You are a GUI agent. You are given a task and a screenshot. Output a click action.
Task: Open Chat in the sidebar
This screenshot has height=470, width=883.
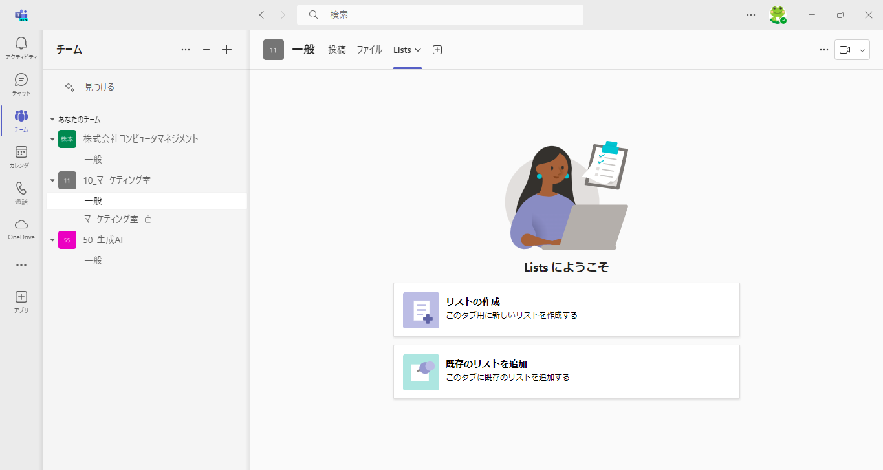[x=21, y=80]
